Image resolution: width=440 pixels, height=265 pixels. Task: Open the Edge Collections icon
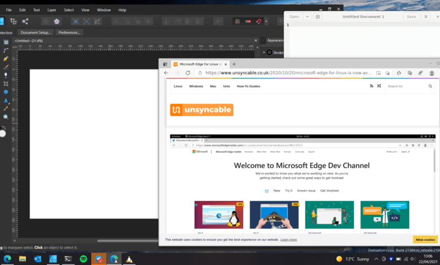[410, 73]
